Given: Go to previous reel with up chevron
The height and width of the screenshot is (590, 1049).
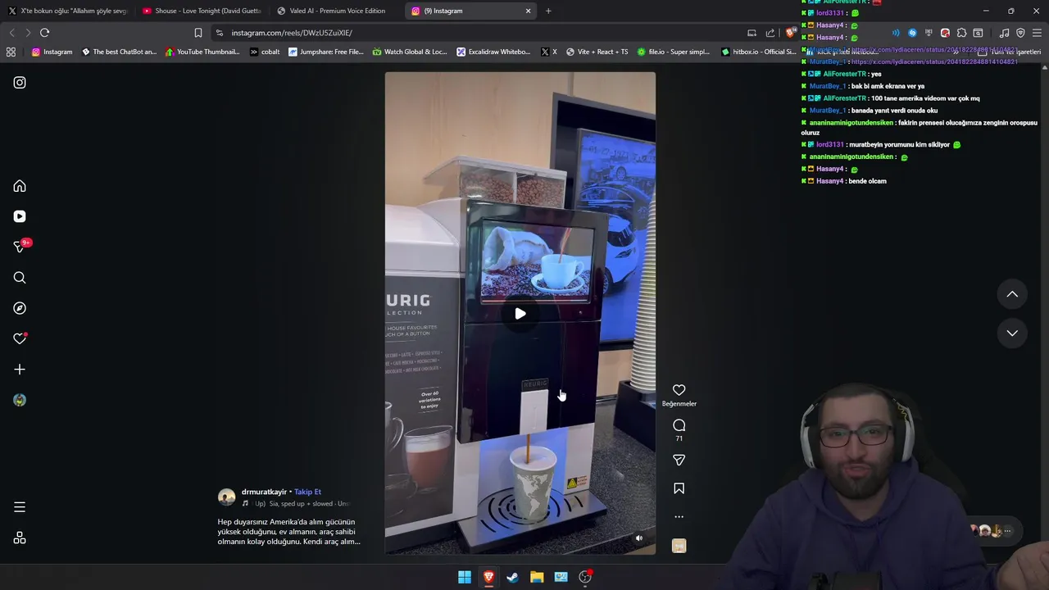Looking at the screenshot, I should click(x=1012, y=294).
